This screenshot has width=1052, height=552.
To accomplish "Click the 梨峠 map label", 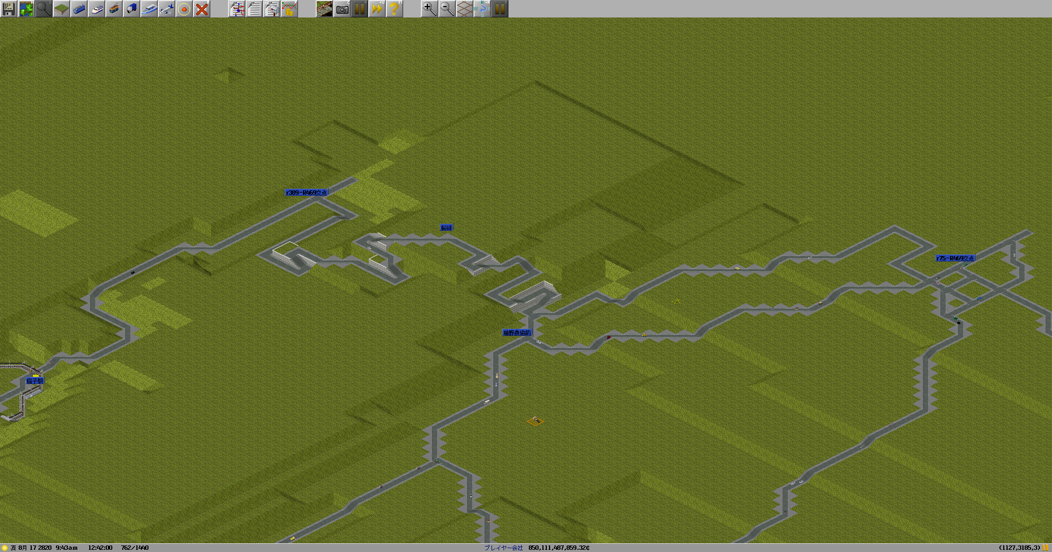I will 447,228.
